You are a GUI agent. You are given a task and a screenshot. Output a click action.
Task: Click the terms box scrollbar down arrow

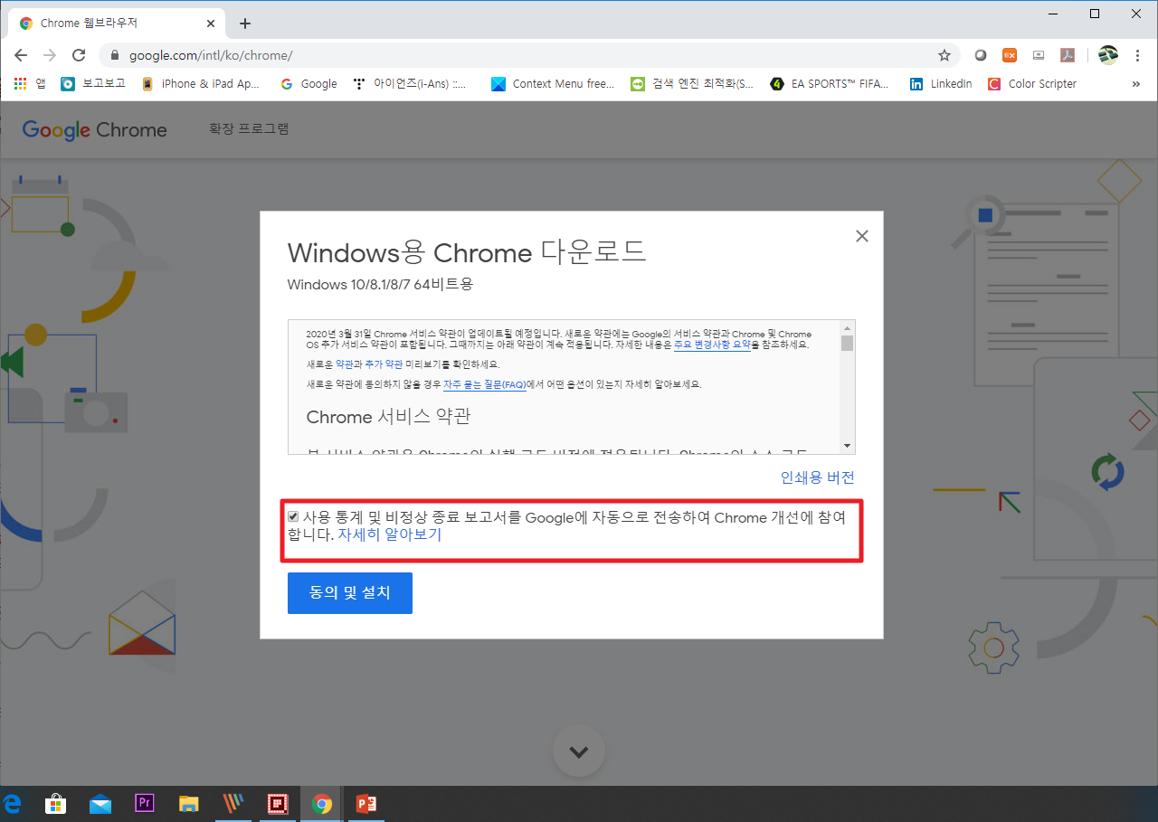[847, 446]
